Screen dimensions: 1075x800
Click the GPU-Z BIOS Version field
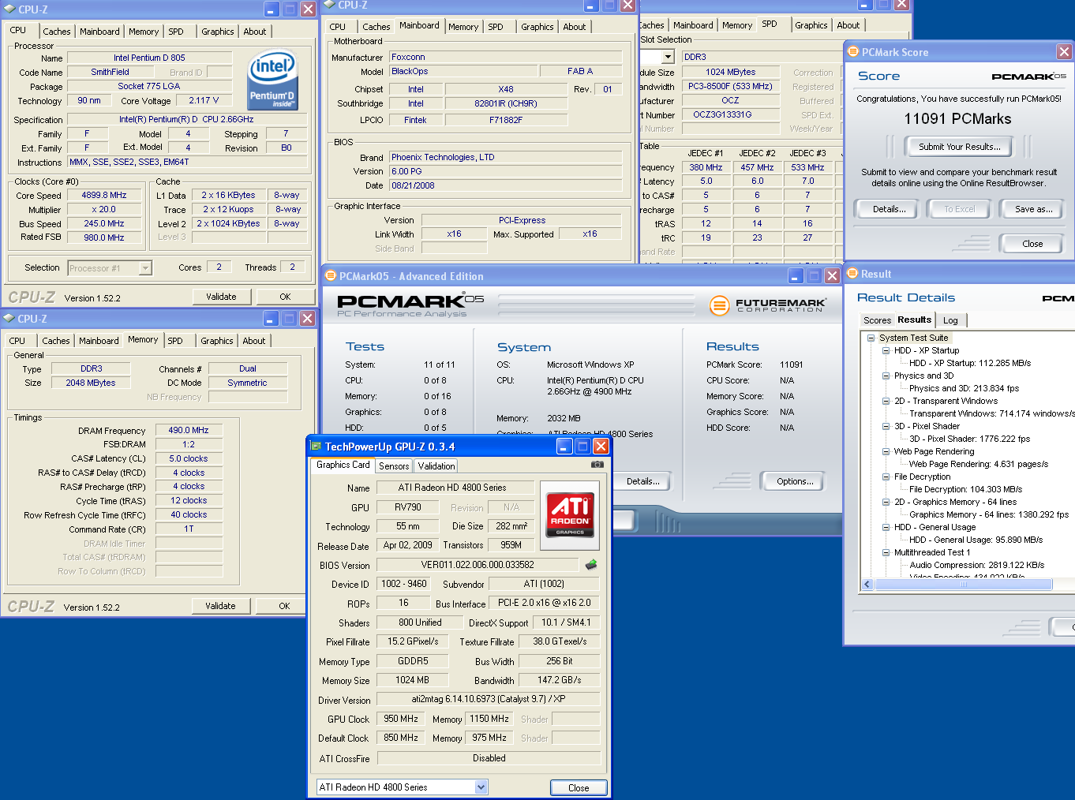[478, 565]
